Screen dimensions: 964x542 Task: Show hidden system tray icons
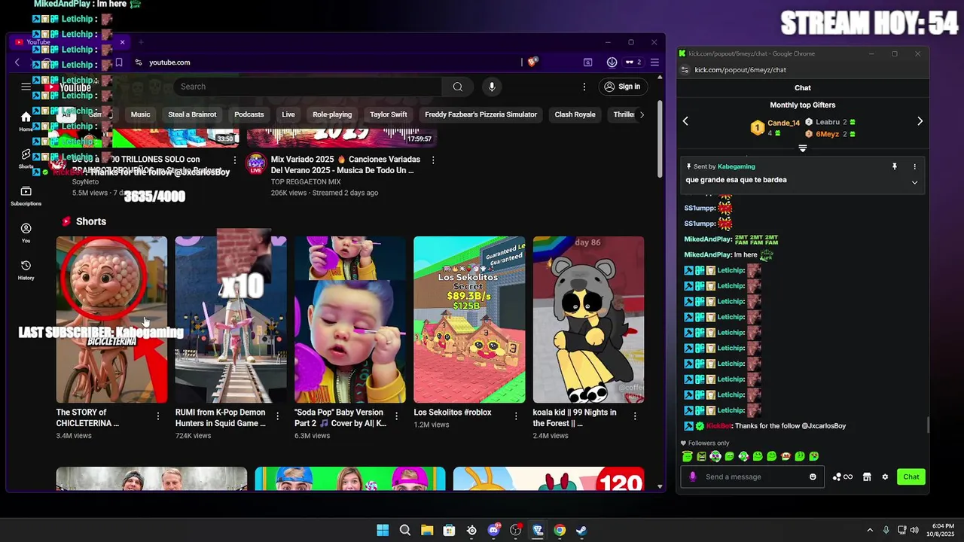click(x=870, y=530)
